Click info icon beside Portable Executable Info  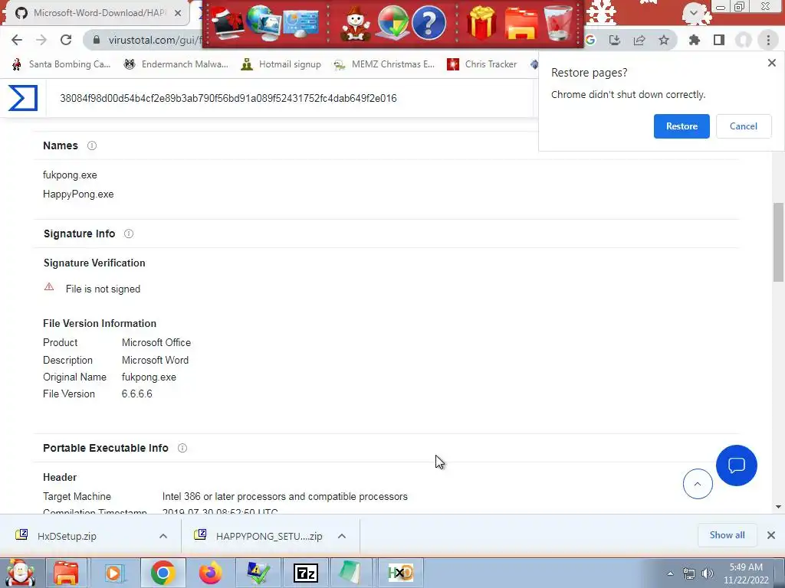pos(182,448)
